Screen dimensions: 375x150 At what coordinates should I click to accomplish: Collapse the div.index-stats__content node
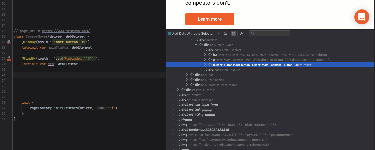coord(201,50)
